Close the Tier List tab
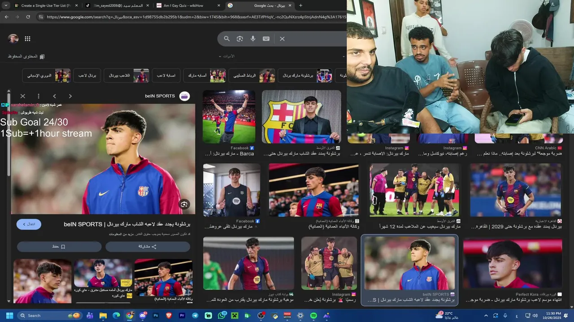The width and height of the screenshot is (574, 322). click(x=76, y=5)
